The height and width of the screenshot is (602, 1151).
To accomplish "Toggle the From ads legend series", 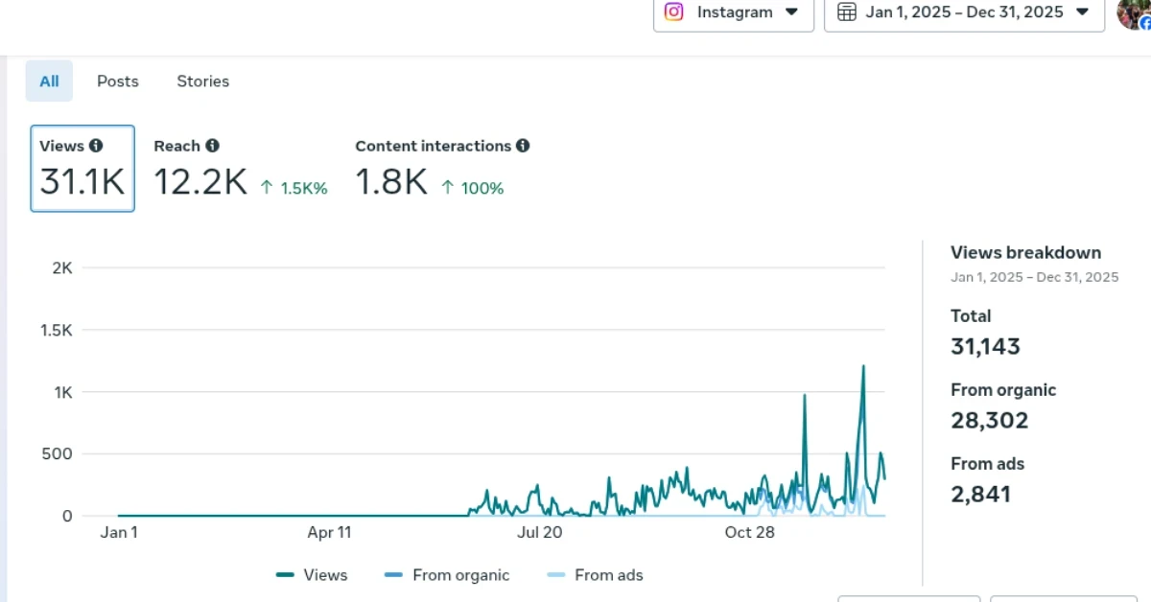I will 595,575.
